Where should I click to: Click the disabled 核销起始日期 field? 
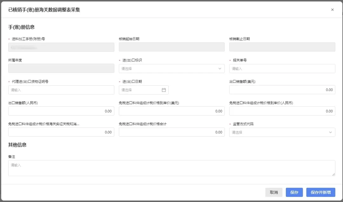click(171, 47)
